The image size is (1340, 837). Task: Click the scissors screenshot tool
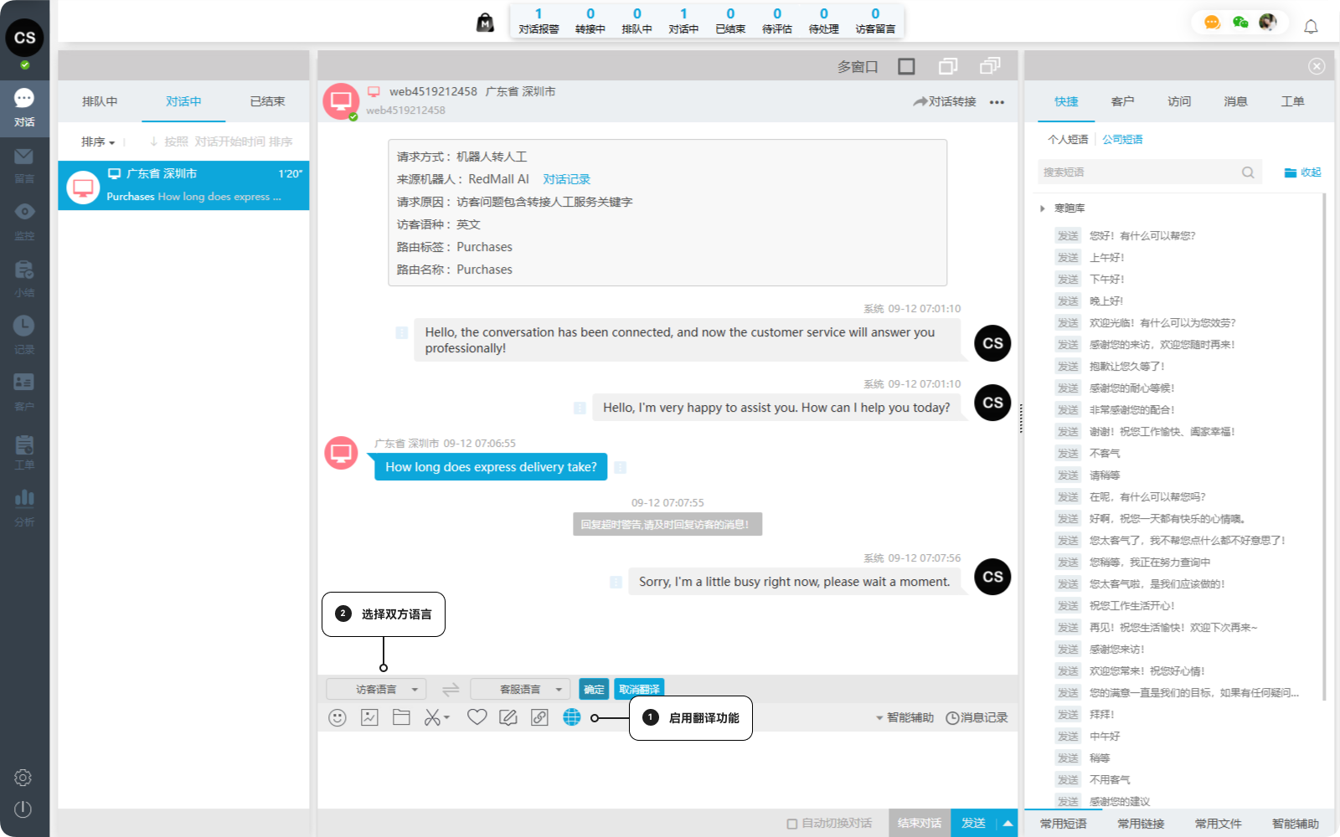point(433,717)
